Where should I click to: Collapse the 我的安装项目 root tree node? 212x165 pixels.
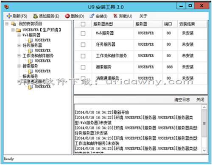tap(7, 24)
